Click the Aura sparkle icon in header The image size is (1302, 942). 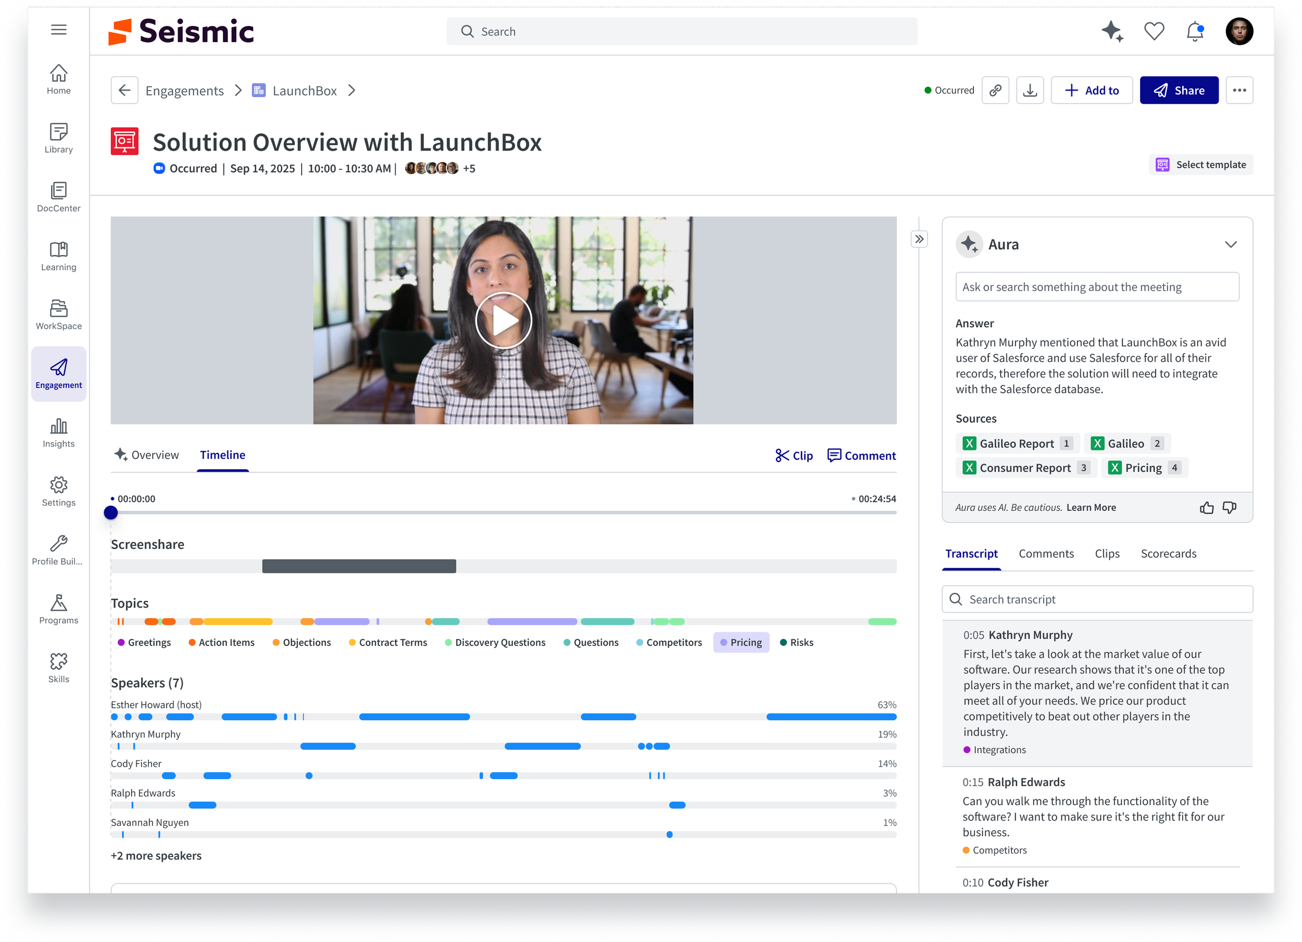pos(1111,31)
